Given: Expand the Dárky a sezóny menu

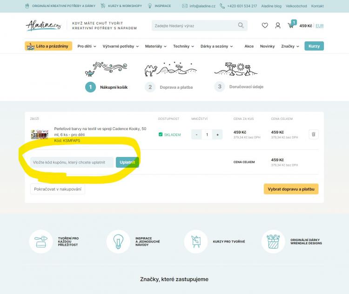Looking at the screenshot, I should click(216, 46).
